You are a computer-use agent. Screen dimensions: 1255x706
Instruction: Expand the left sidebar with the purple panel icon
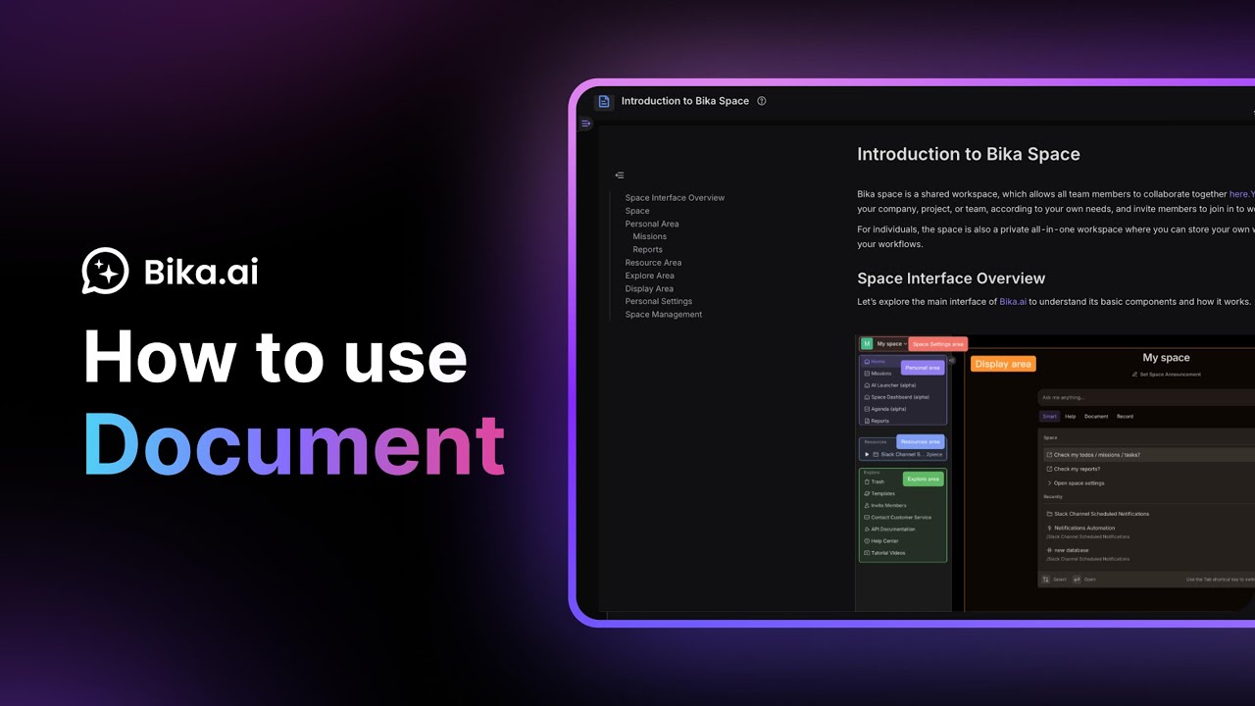tap(586, 124)
